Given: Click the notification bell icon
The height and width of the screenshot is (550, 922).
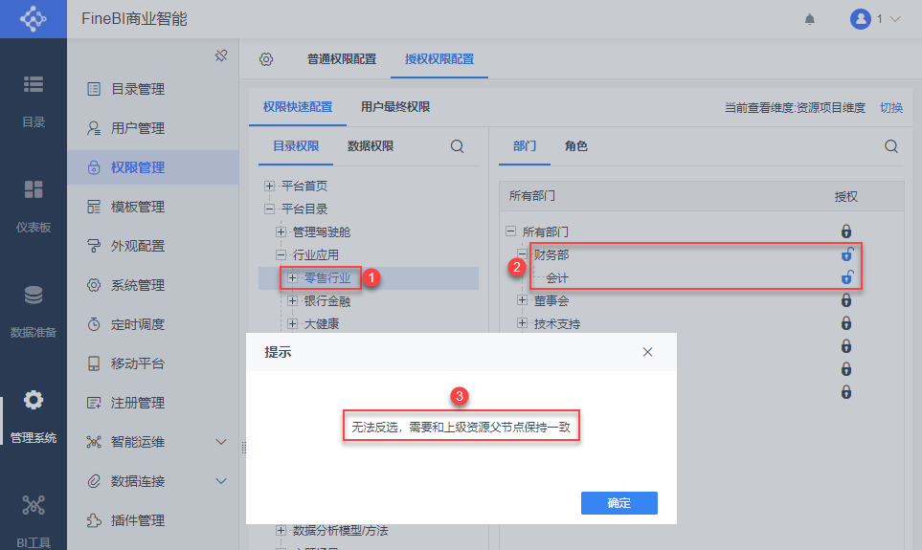Looking at the screenshot, I should click(x=810, y=19).
